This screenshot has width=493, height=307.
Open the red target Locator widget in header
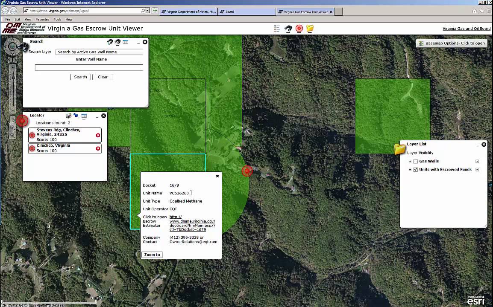299,29
